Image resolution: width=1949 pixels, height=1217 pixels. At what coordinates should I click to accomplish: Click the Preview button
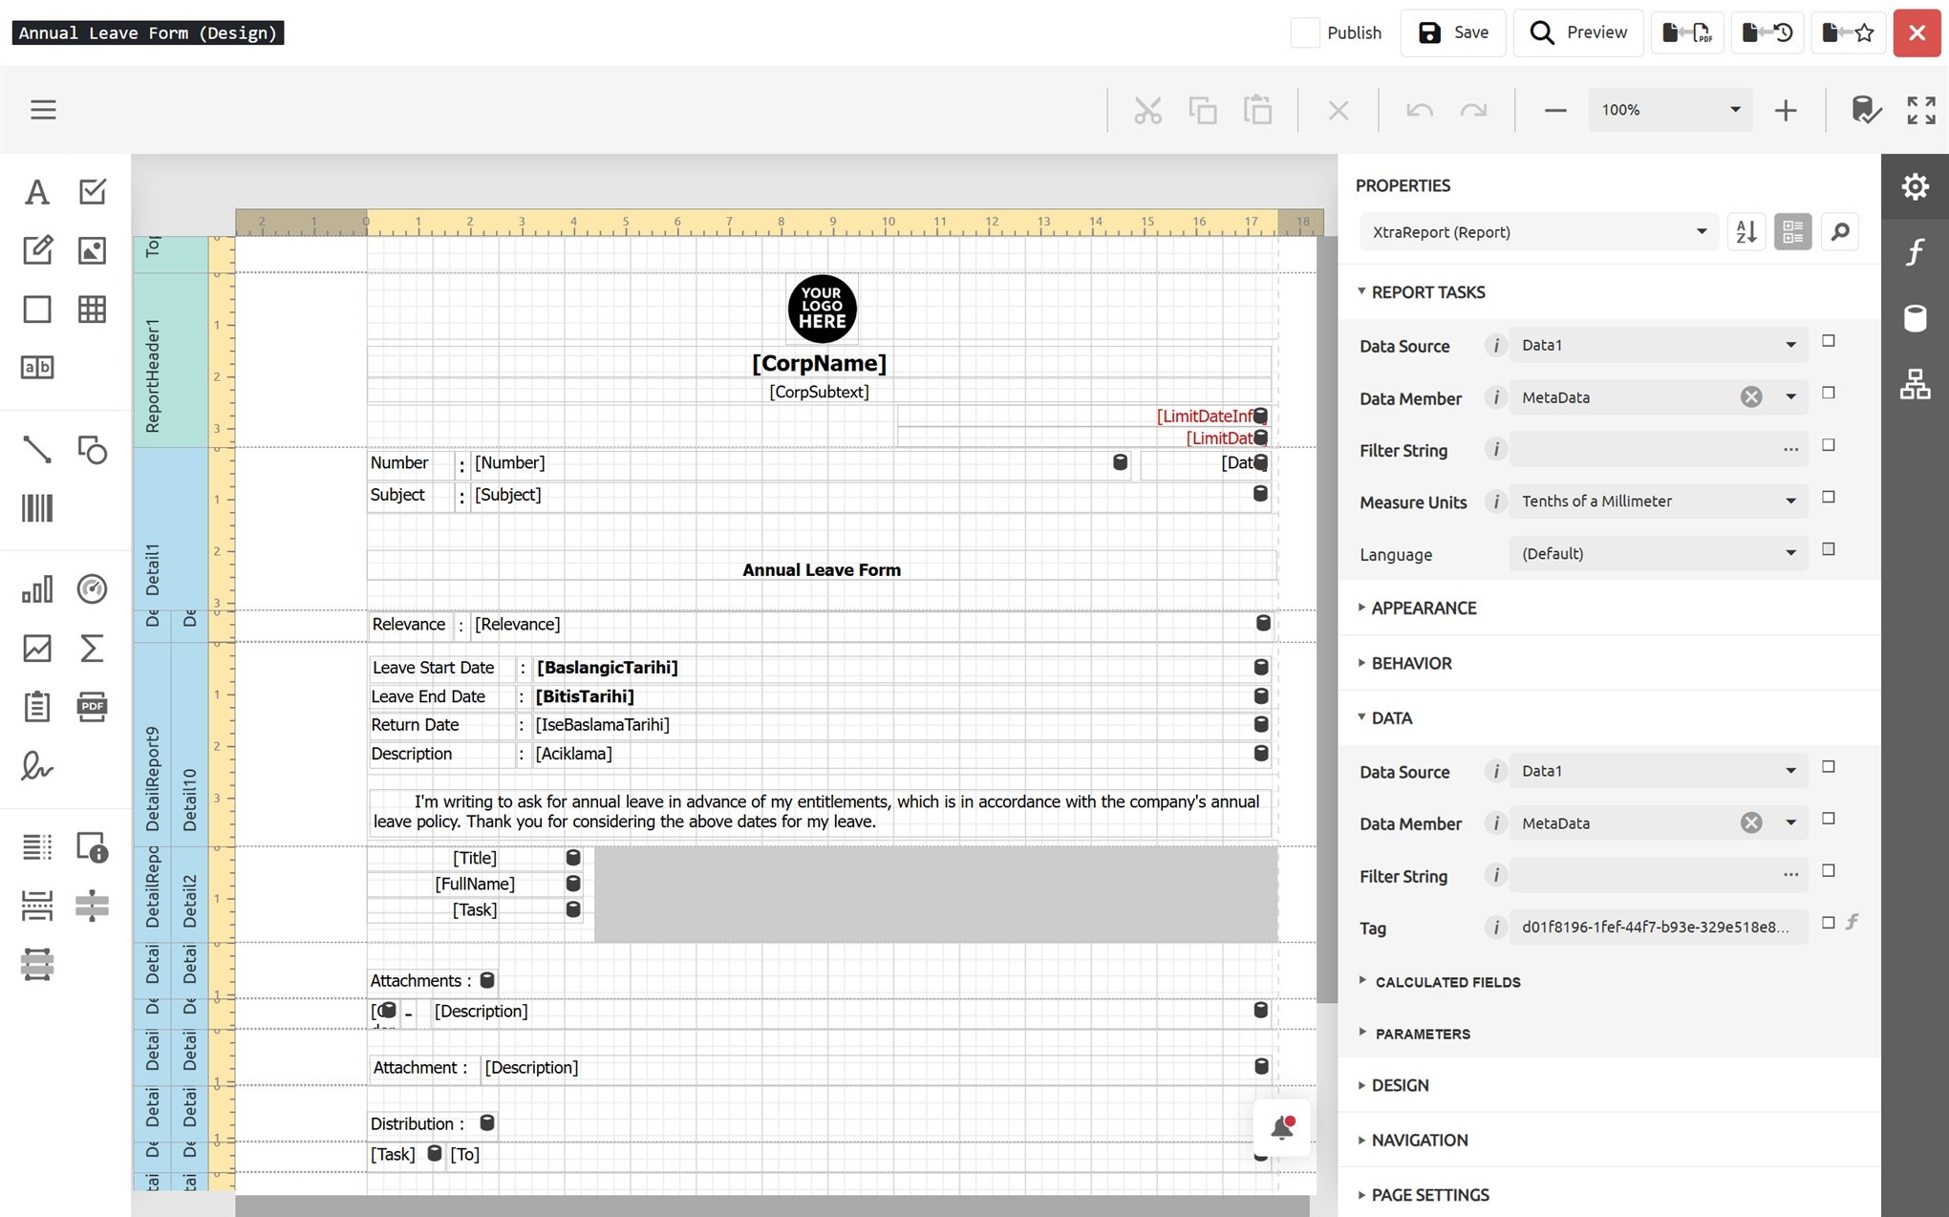(x=1577, y=32)
